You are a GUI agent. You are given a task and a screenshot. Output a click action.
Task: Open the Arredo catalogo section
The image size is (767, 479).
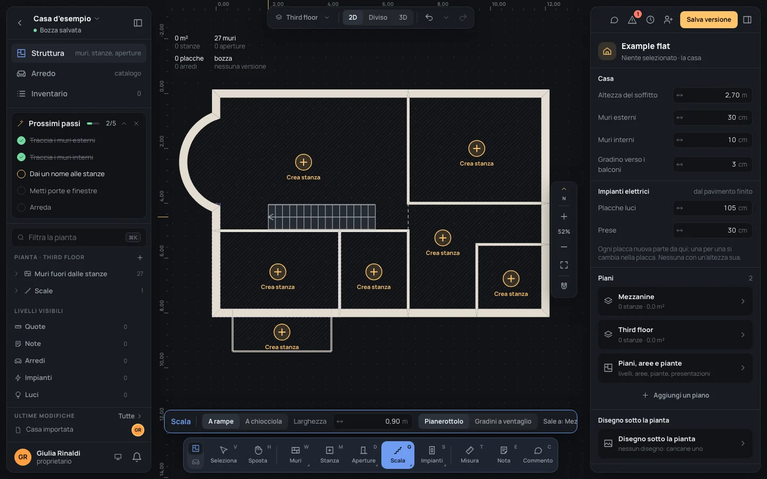point(79,73)
